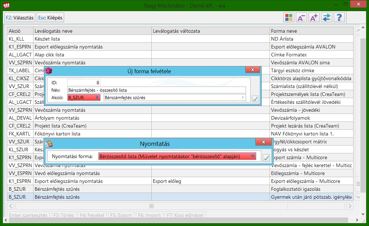Click the Név input field
The image size is (369, 226).
[156, 90]
